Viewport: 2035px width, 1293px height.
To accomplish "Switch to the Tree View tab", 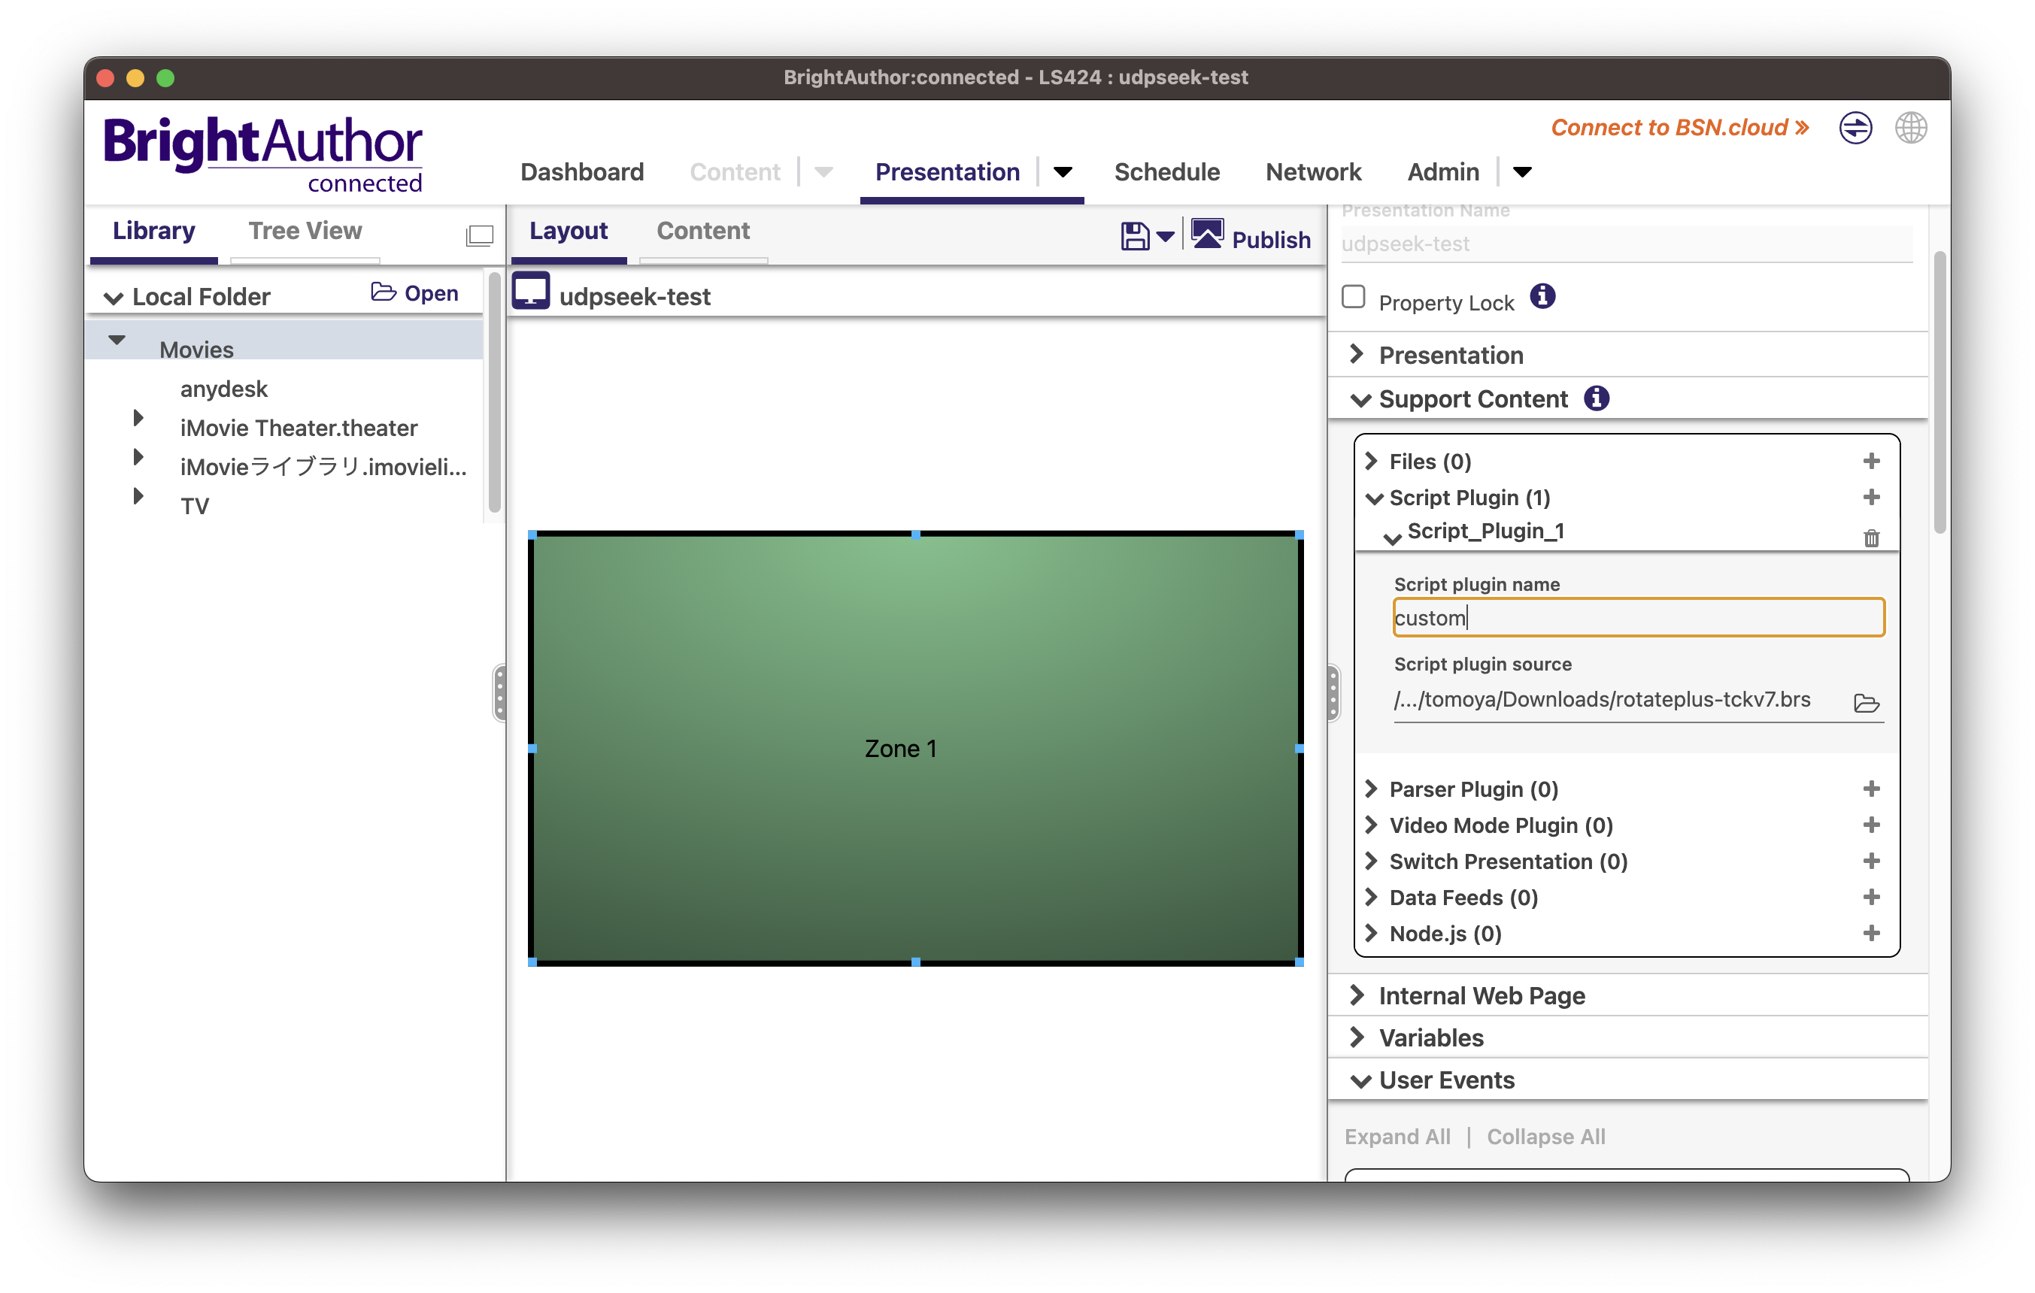I will pyautogui.click(x=305, y=231).
